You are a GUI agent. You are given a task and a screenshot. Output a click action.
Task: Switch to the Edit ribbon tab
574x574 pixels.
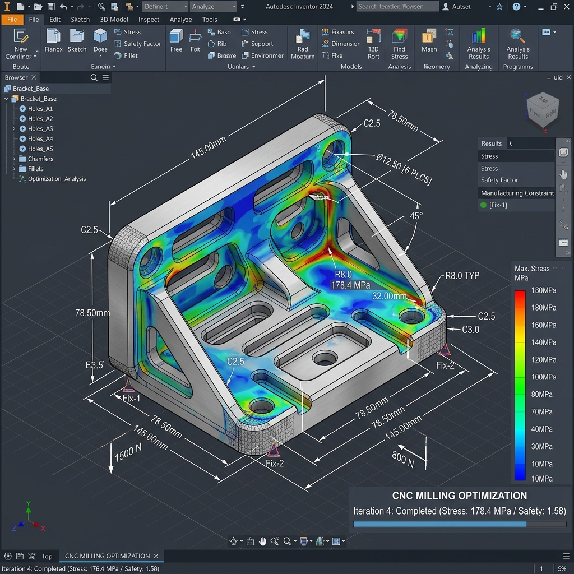[x=55, y=20]
